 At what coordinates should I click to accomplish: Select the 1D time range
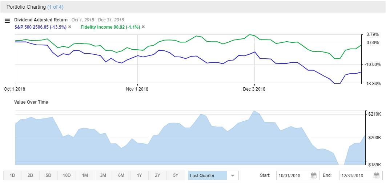click(x=12, y=175)
